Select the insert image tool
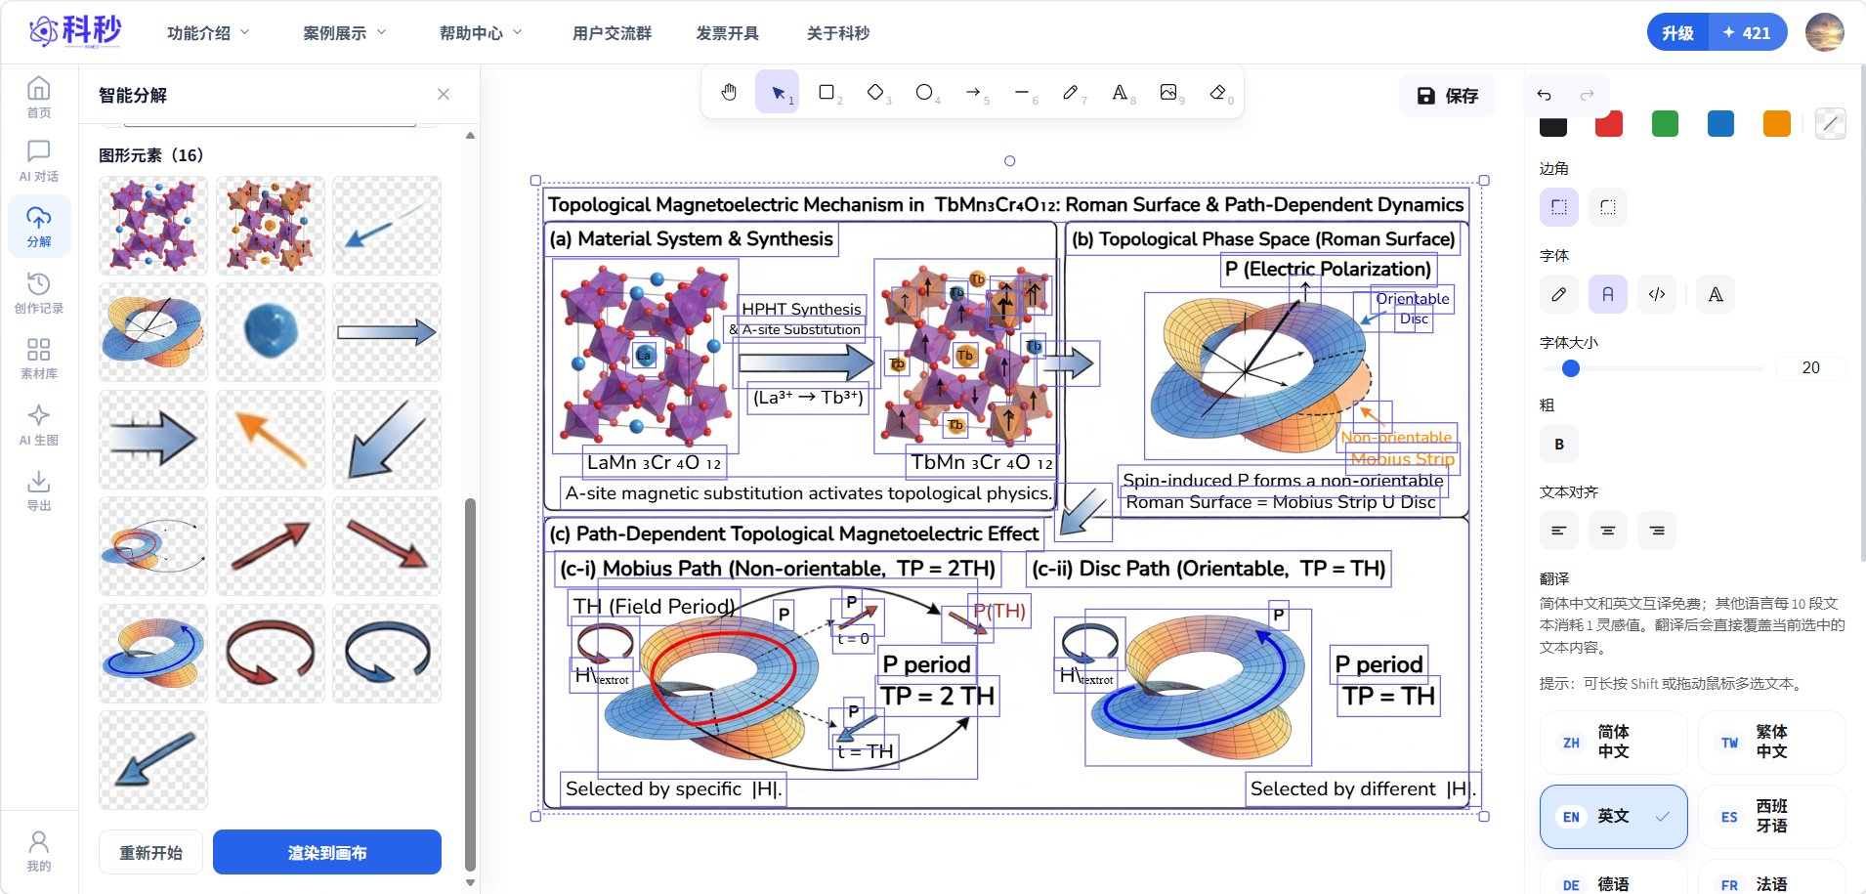Viewport: 1866px width, 894px height. (1168, 93)
